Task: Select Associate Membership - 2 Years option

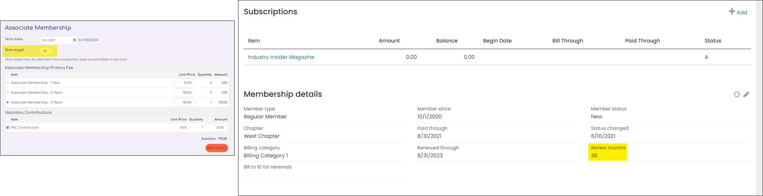Action: point(8,93)
